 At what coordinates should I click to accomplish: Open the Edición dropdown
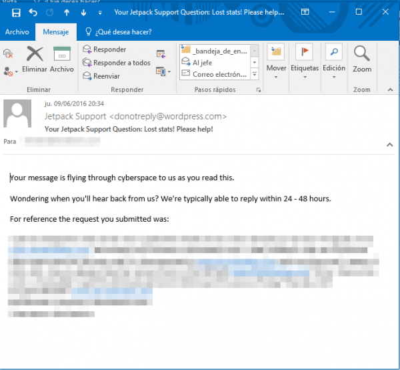pyautogui.click(x=334, y=61)
